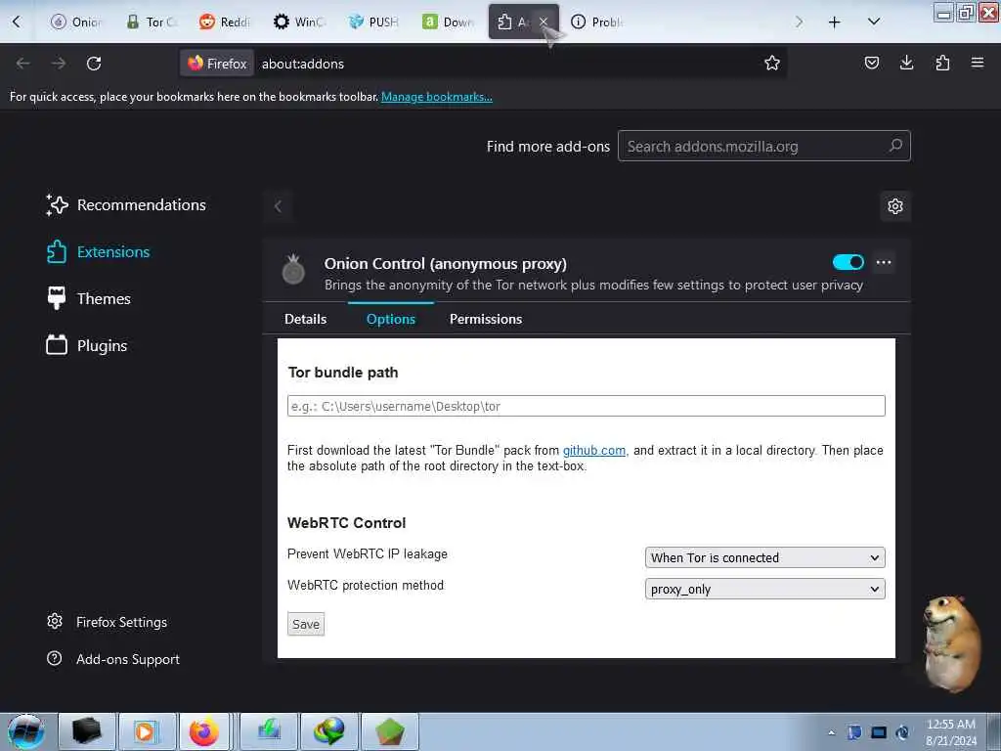This screenshot has height=751, width=1001.
Task: Open the green block taskbar app
Action: click(390, 731)
